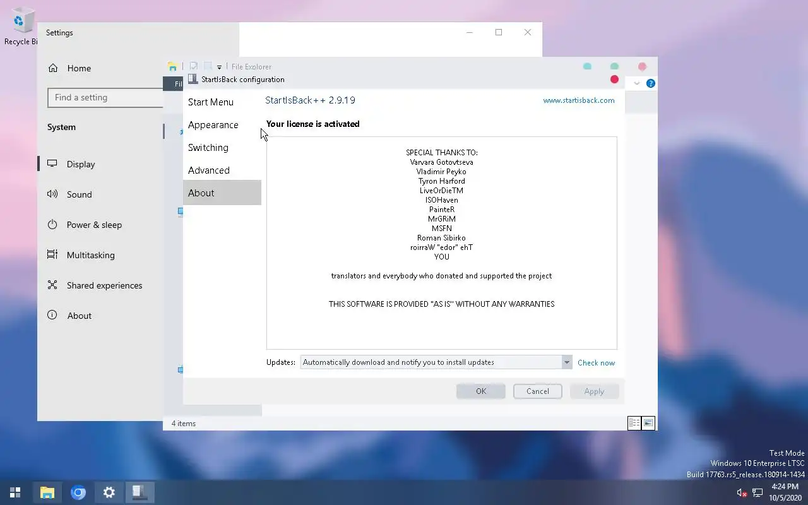Open File Explorer help question mark
This screenshot has height=505, width=808.
point(651,83)
